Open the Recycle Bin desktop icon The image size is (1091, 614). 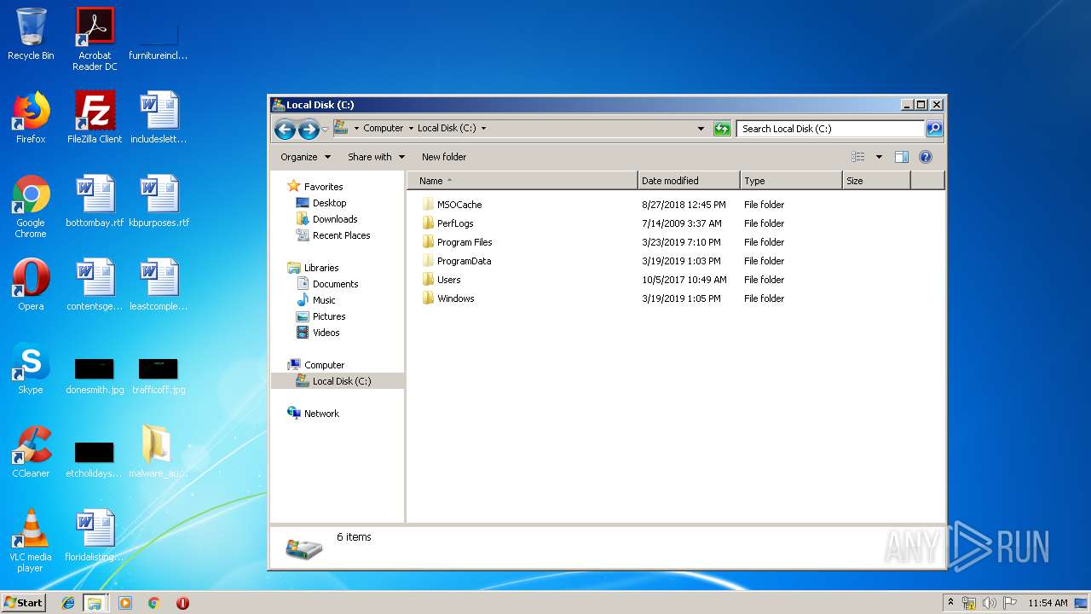coord(31,34)
